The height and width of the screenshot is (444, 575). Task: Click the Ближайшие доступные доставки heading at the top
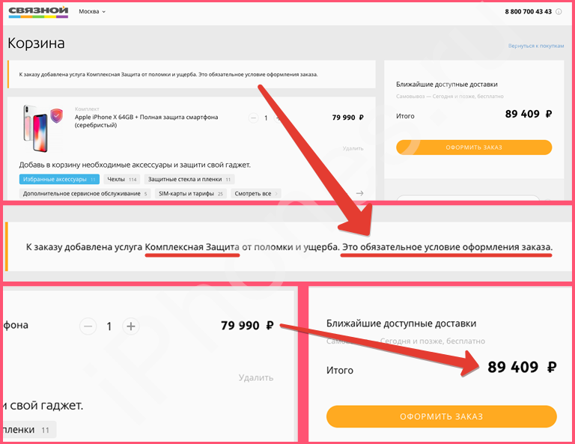click(x=447, y=85)
